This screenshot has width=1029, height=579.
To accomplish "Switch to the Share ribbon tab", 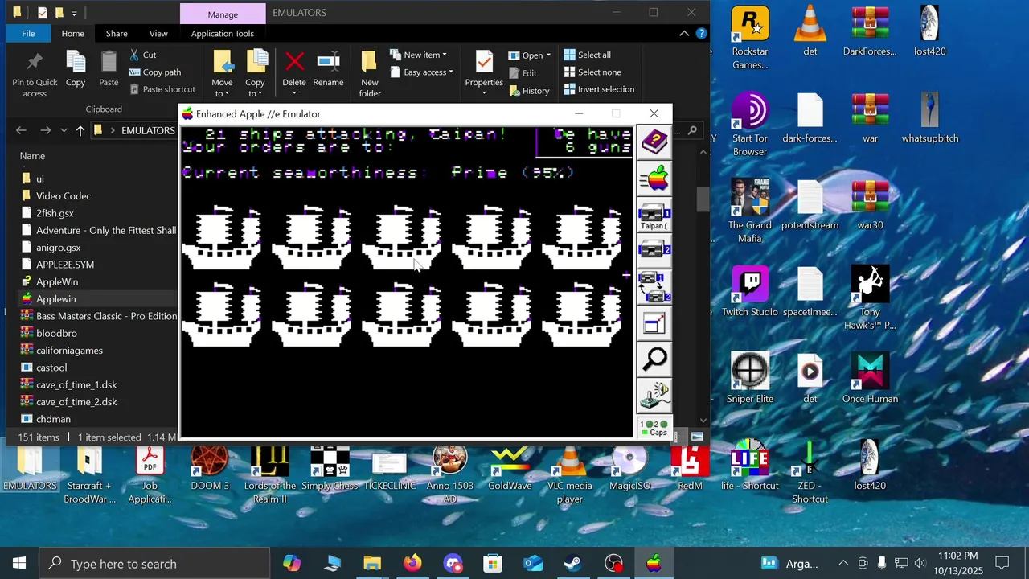I will [x=117, y=34].
